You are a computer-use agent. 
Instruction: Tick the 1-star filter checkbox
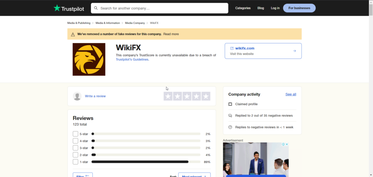click(x=75, y=162)
